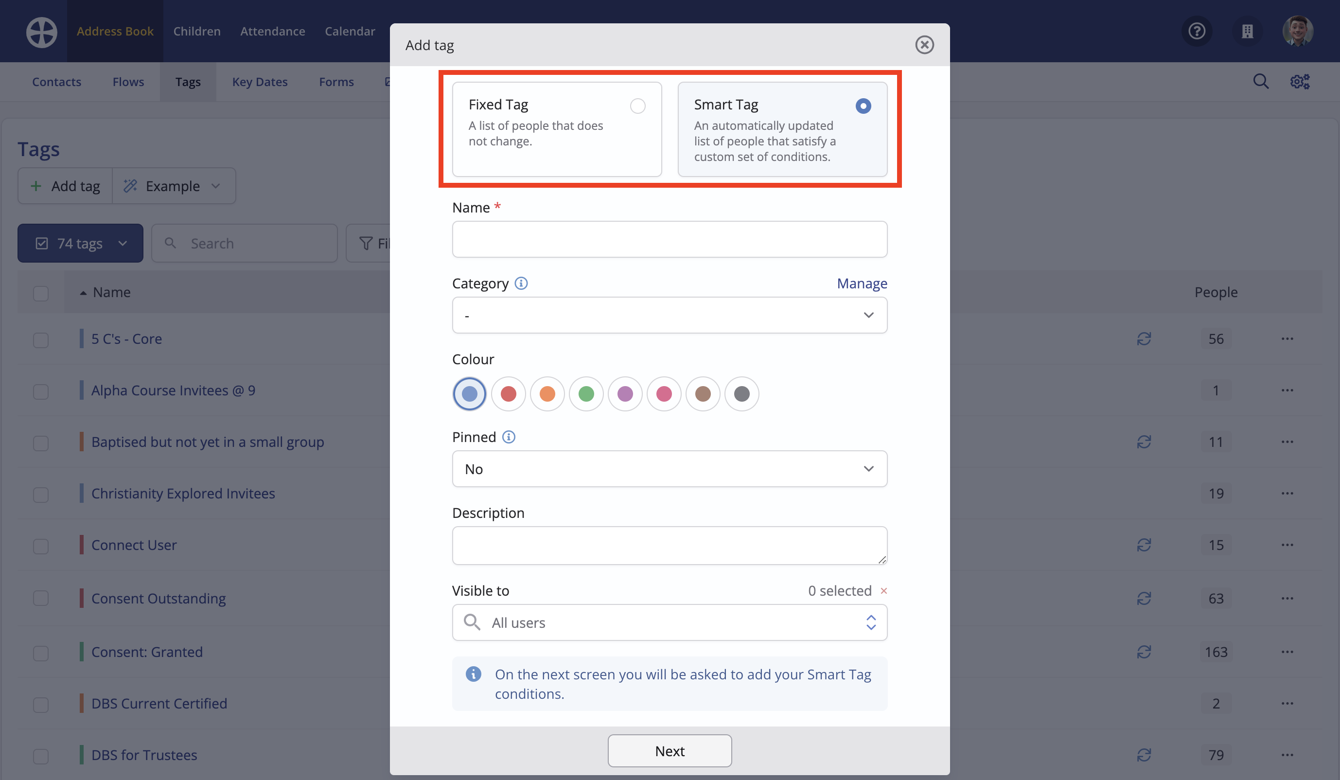Pick the green colour swatch

point(586,394)
